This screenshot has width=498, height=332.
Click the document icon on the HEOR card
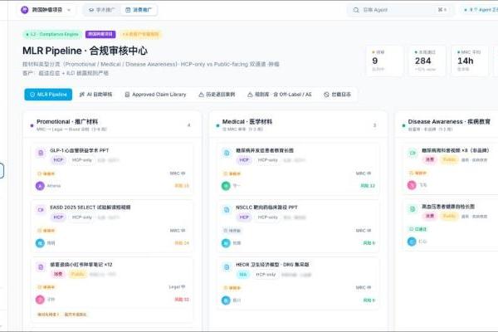pyautogui.click(x=227, y=267)
